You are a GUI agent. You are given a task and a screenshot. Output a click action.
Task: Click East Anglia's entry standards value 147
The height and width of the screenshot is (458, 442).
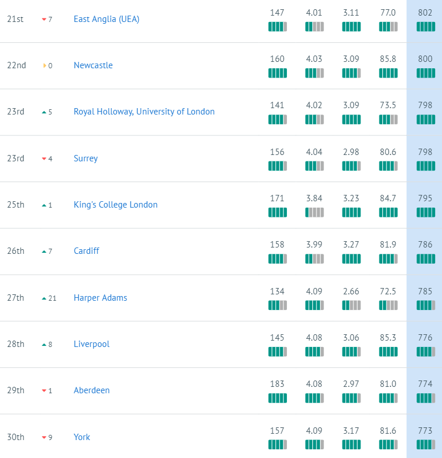[x=277, y=13]
